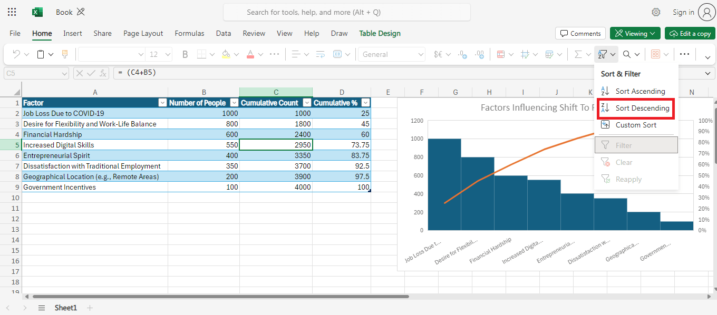Switch to the Insert ribbon tab
717x315 pixels.
[72, 33]
